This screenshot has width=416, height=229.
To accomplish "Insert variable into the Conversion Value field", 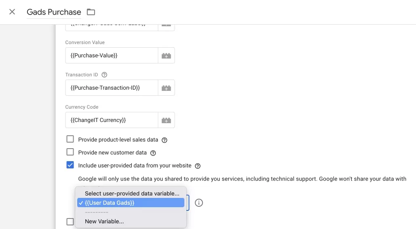I will (x=166, y=55).
